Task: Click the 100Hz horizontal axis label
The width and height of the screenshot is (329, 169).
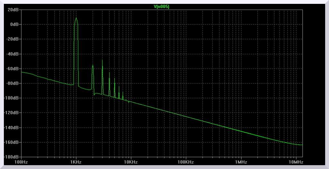Action: [21, 162]
